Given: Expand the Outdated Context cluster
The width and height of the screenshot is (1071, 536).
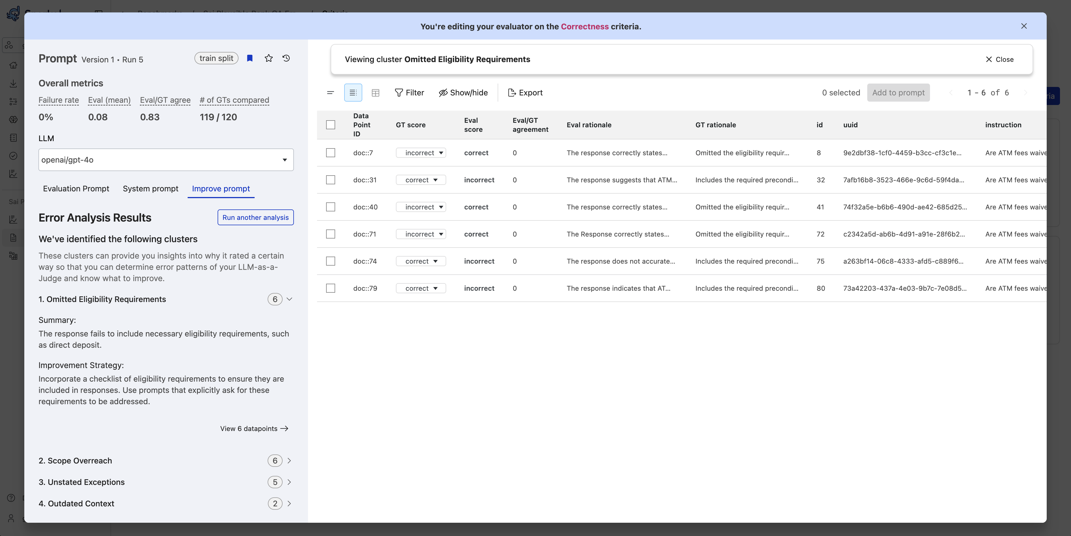Looking at the screenshot, I should click(290, 503).
